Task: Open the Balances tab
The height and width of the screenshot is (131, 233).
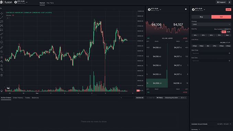Action: coord(35,98)
